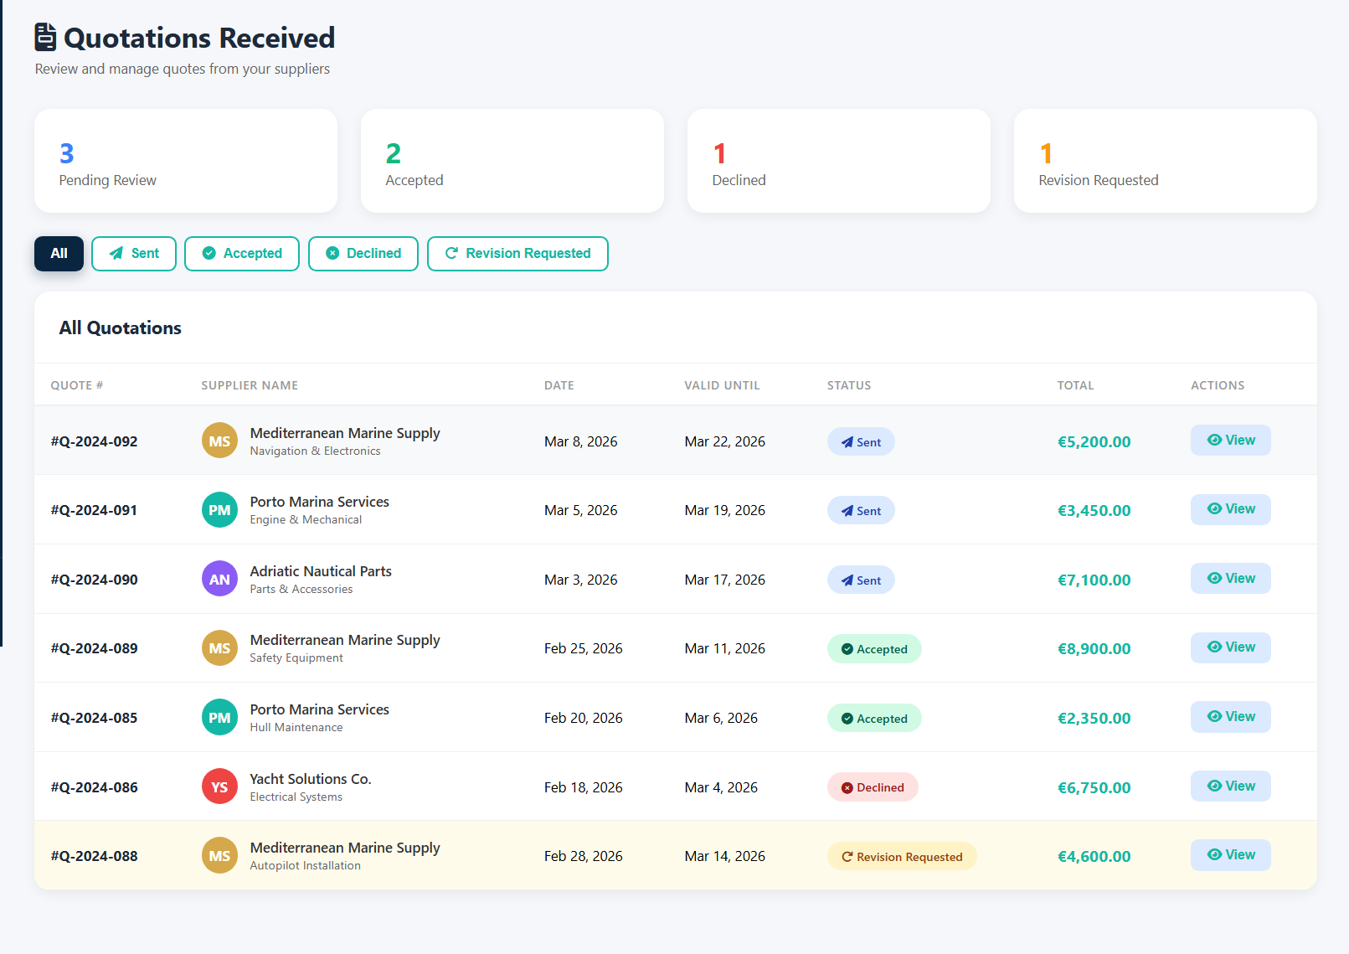
Task: Show only Declined quotations
Action: pyautogui.click(x=363, y=254)
